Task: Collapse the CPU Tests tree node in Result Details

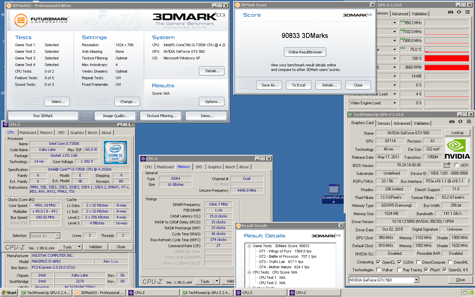Action: (x=249, y=272)
